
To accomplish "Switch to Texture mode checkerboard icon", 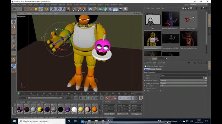I will pyautogui.click(x=14, y=27).
